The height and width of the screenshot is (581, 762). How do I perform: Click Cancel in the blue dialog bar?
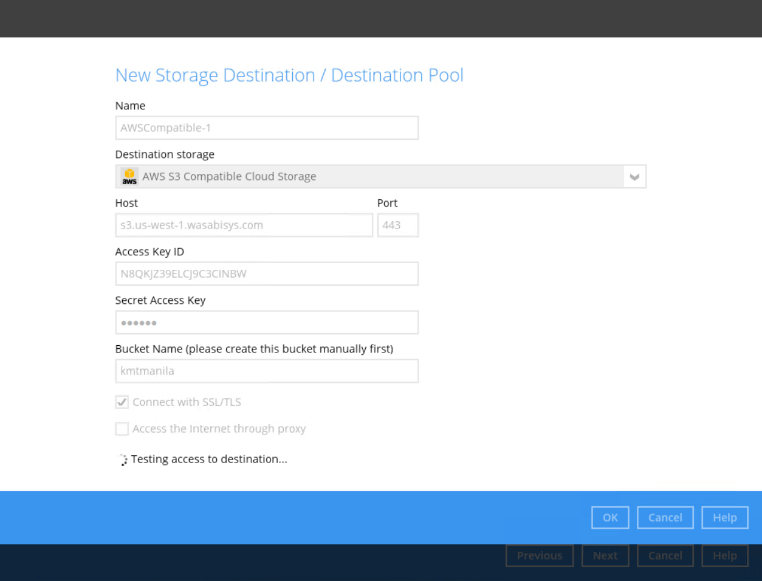665,518
